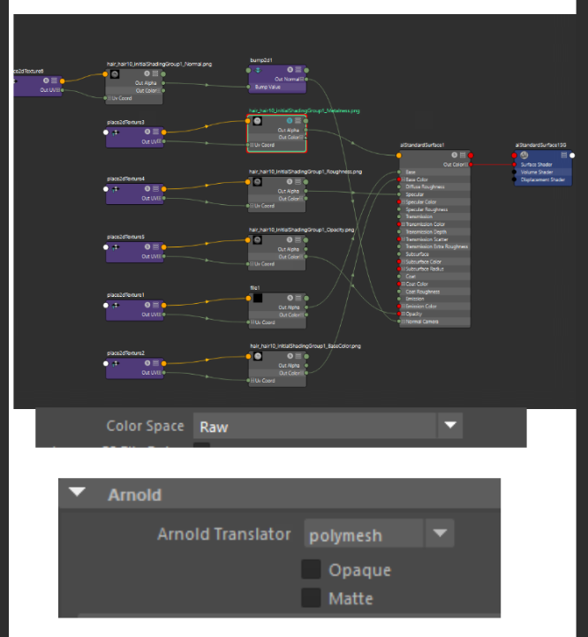Expand the Transmission Color attribute plus box

click(403, 224)
